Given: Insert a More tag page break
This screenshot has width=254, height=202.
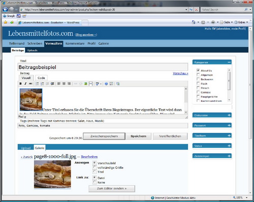Looking at the screenshot, I should [x=91, y=83].
